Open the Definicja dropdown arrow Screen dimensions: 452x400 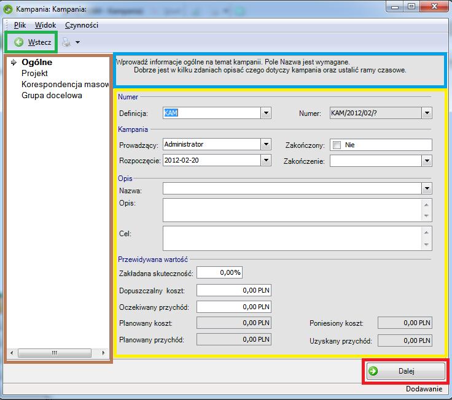266,113
